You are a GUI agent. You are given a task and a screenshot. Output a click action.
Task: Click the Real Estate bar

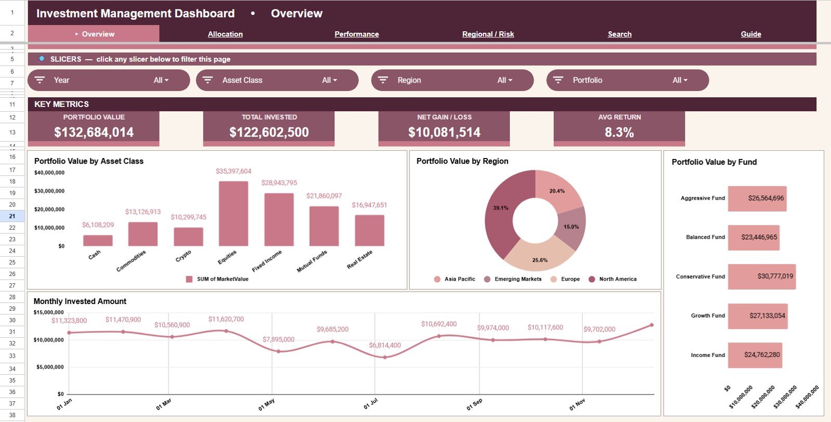click(x=370, y=230)
